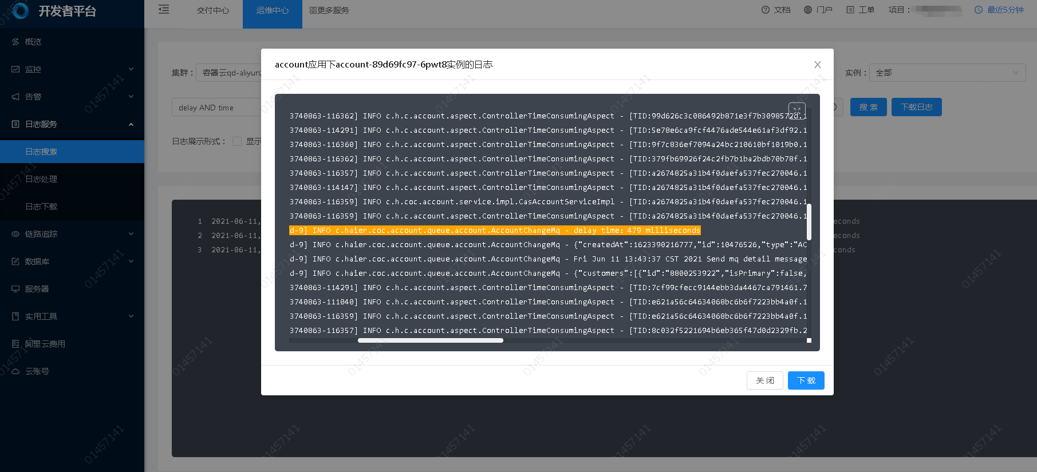Switch to the 交付中心 tab

(x=213, y=10)
